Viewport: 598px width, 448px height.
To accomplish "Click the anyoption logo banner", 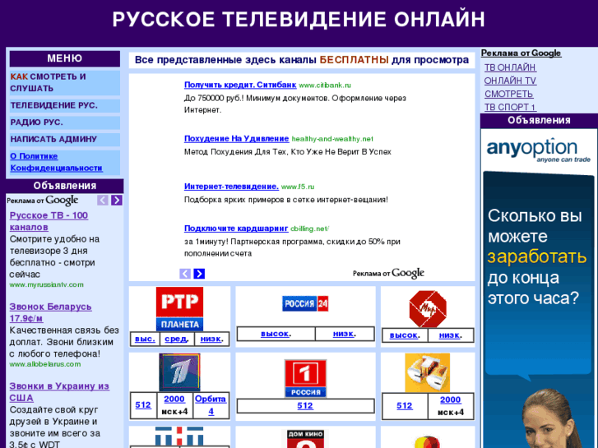I will [539, 150].
